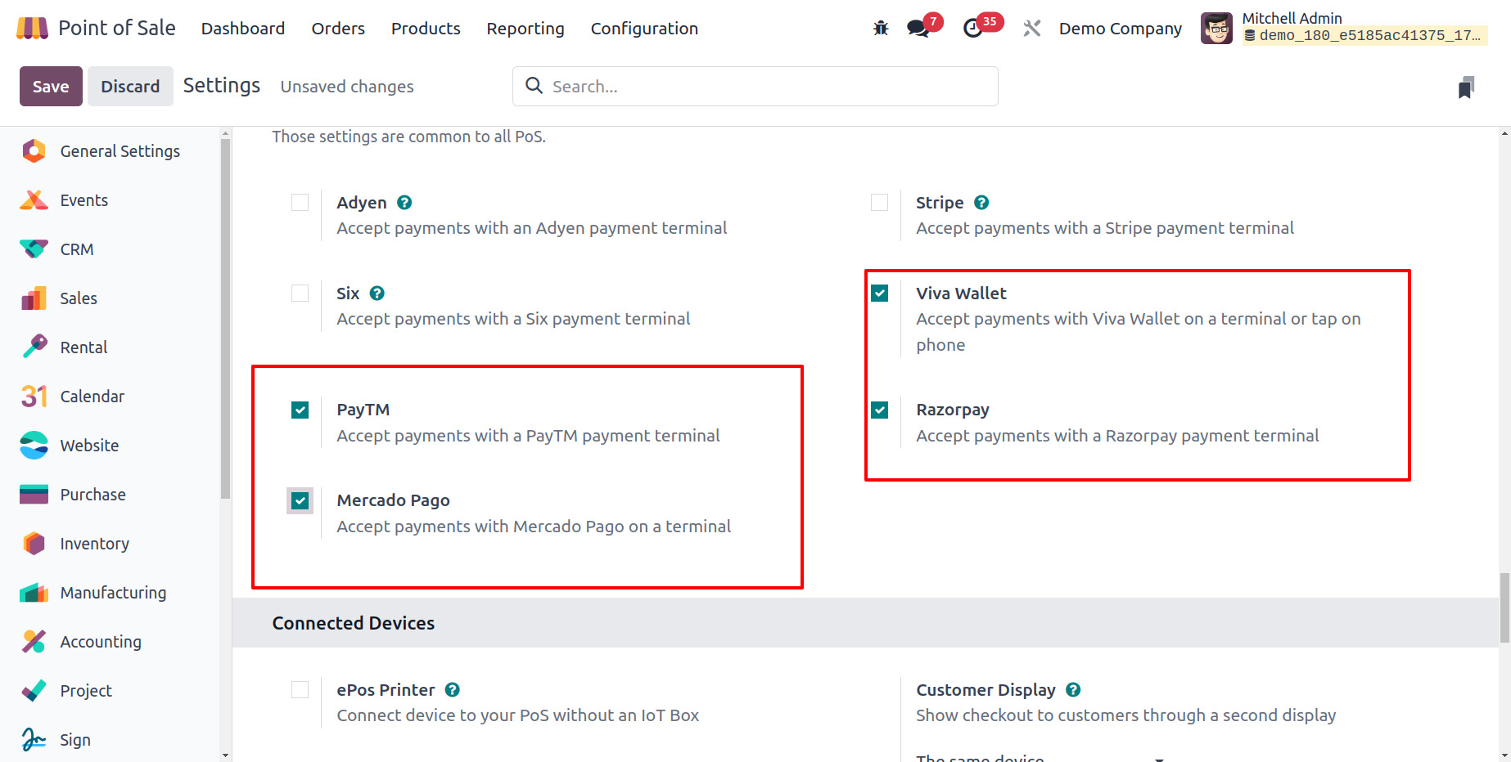Select the Manufacturing app icon
This screenshot has height=762, width=1511.
pos(34,593)
